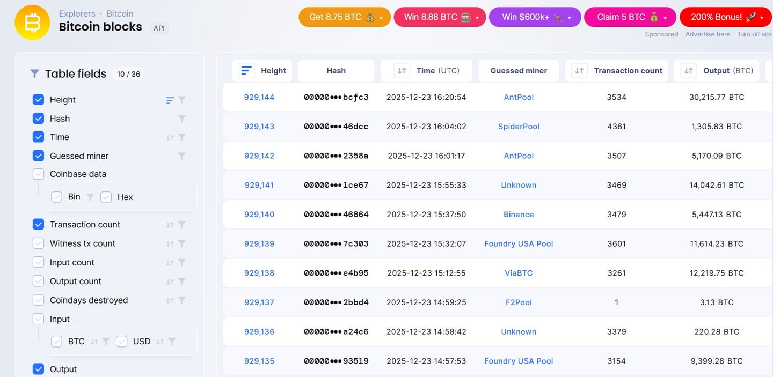
Task: Click the Blockchair logo icon
Action: pos(32,22)
